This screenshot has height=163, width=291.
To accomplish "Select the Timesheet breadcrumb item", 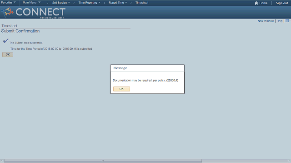I will click(142, 3).
